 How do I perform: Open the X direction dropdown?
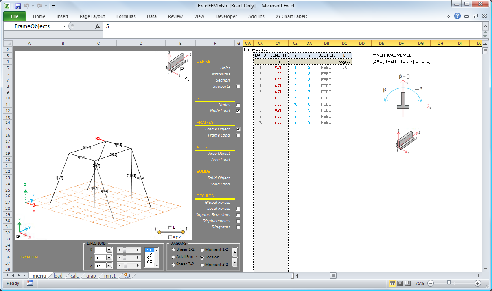click(109, 250)
